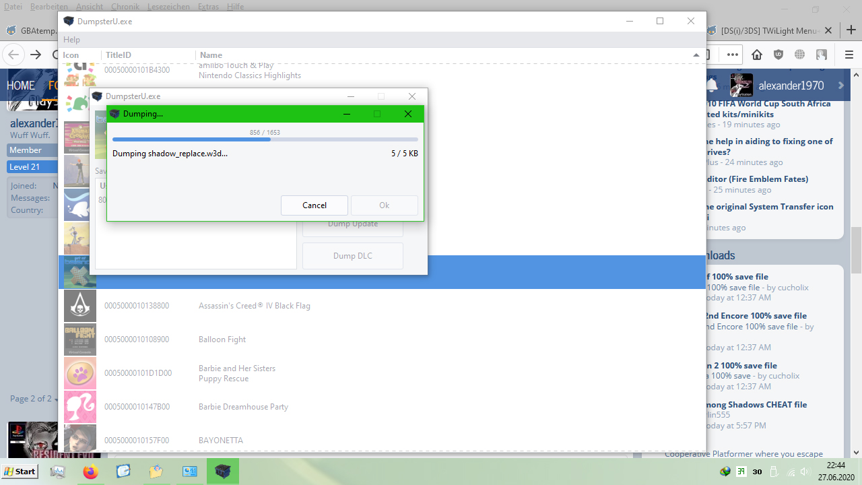Click title ID 0005000010157F00
The image size is (862, 485).
pos(137,441)
